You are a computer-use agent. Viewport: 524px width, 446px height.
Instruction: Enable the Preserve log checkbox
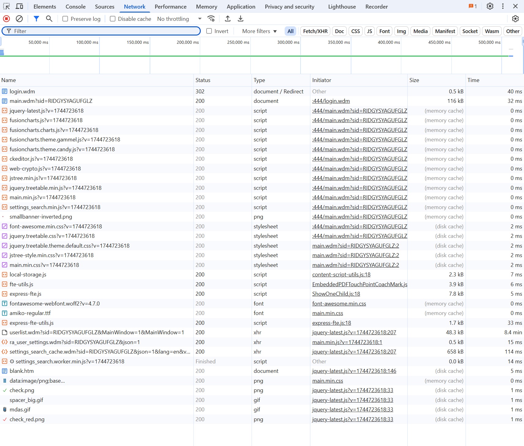(x=65, y=19)
